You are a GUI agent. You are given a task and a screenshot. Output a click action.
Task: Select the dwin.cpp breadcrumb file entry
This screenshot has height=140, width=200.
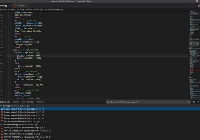coord(38,9)
